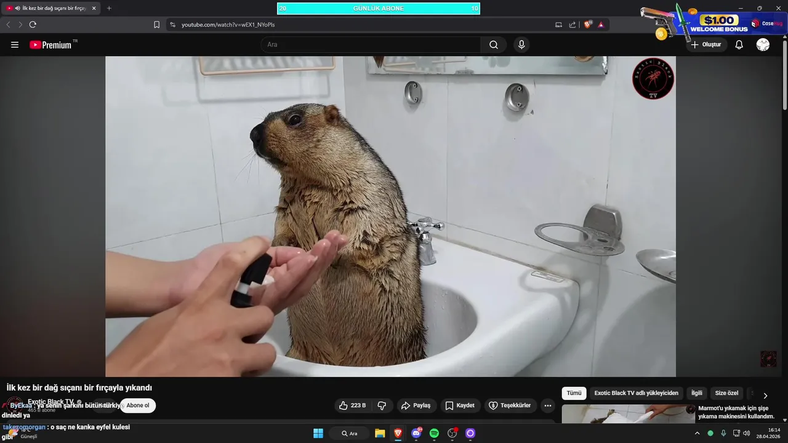This screenshot has height=443, width=788.
Task: Go forward with browser forward arrow
Action: (x=20, y=25)
